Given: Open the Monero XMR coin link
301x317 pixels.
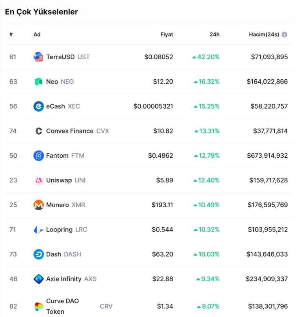Looking at the screenshot, I should pos(65,205).
